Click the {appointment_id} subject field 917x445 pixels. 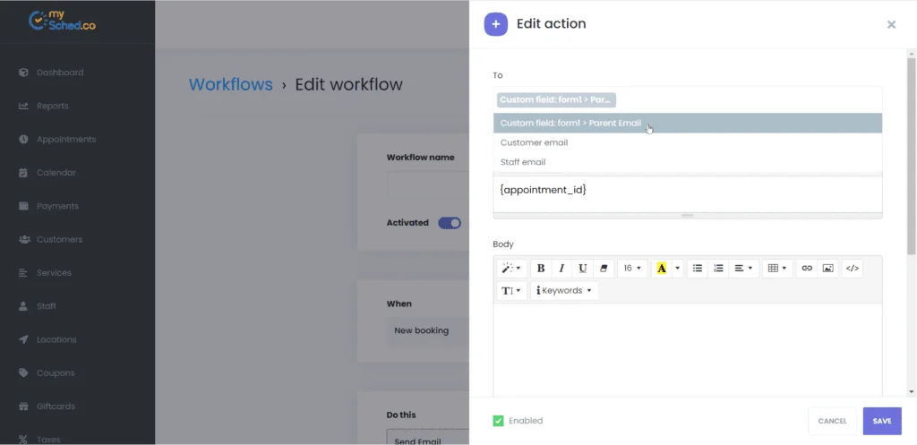point(687,193)
